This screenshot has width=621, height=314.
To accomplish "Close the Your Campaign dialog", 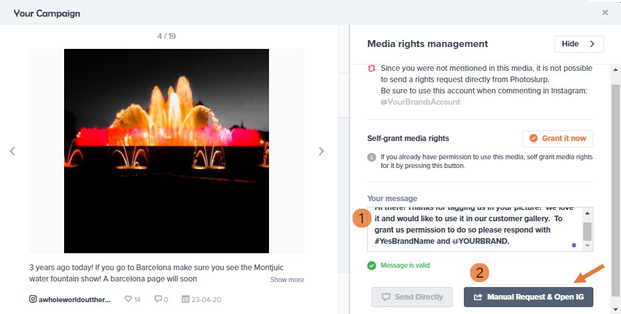I will 605,13.
